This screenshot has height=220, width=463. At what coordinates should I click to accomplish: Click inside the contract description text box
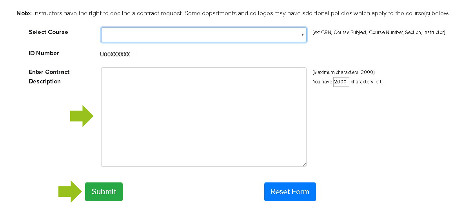[203, 117]
